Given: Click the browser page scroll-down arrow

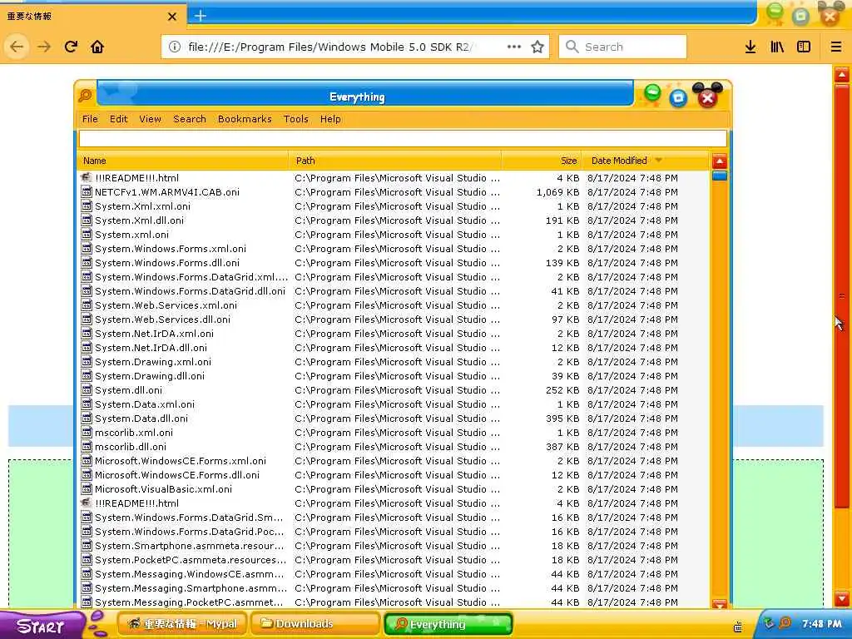Looking at the screenshot, I should pos(842,598).
